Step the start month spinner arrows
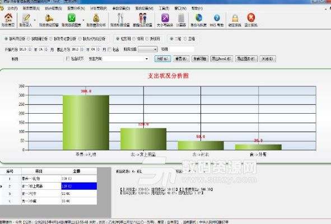The image size is (331, 224). [x=46, y=49]
